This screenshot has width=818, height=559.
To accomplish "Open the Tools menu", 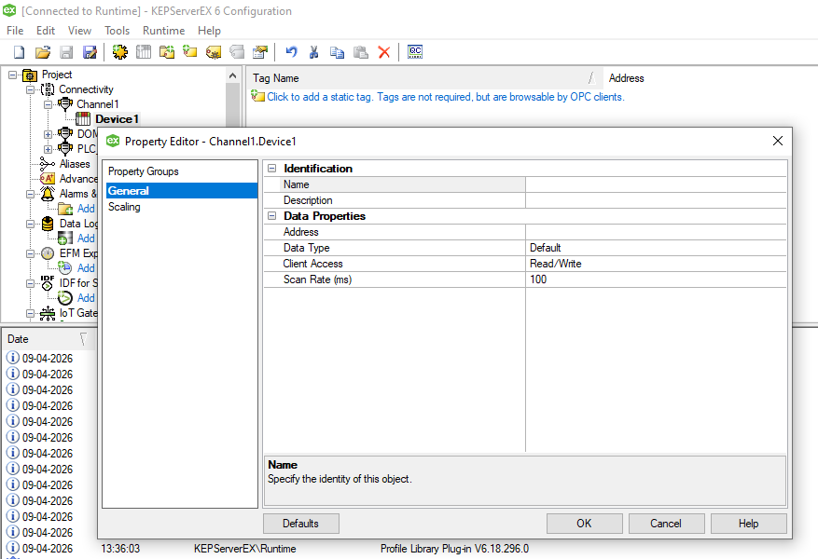I will [117, 31].
